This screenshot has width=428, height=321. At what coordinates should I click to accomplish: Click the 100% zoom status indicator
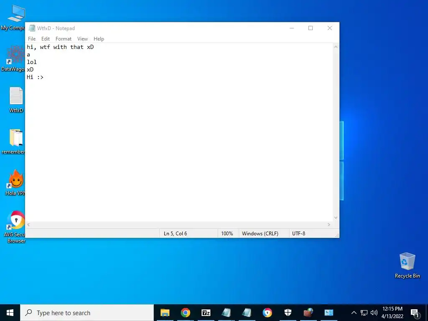click(227, 233)
